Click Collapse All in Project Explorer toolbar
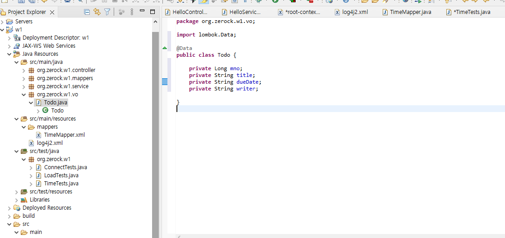Image resolution: width=505 pixels, height=238 pixels. (87, 12)
